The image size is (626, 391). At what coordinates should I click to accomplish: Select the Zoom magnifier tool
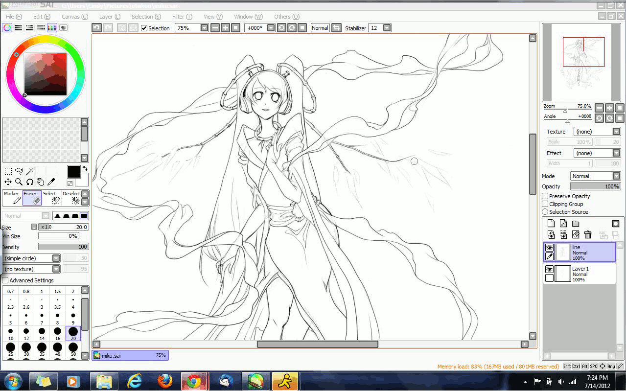point(19,182)
